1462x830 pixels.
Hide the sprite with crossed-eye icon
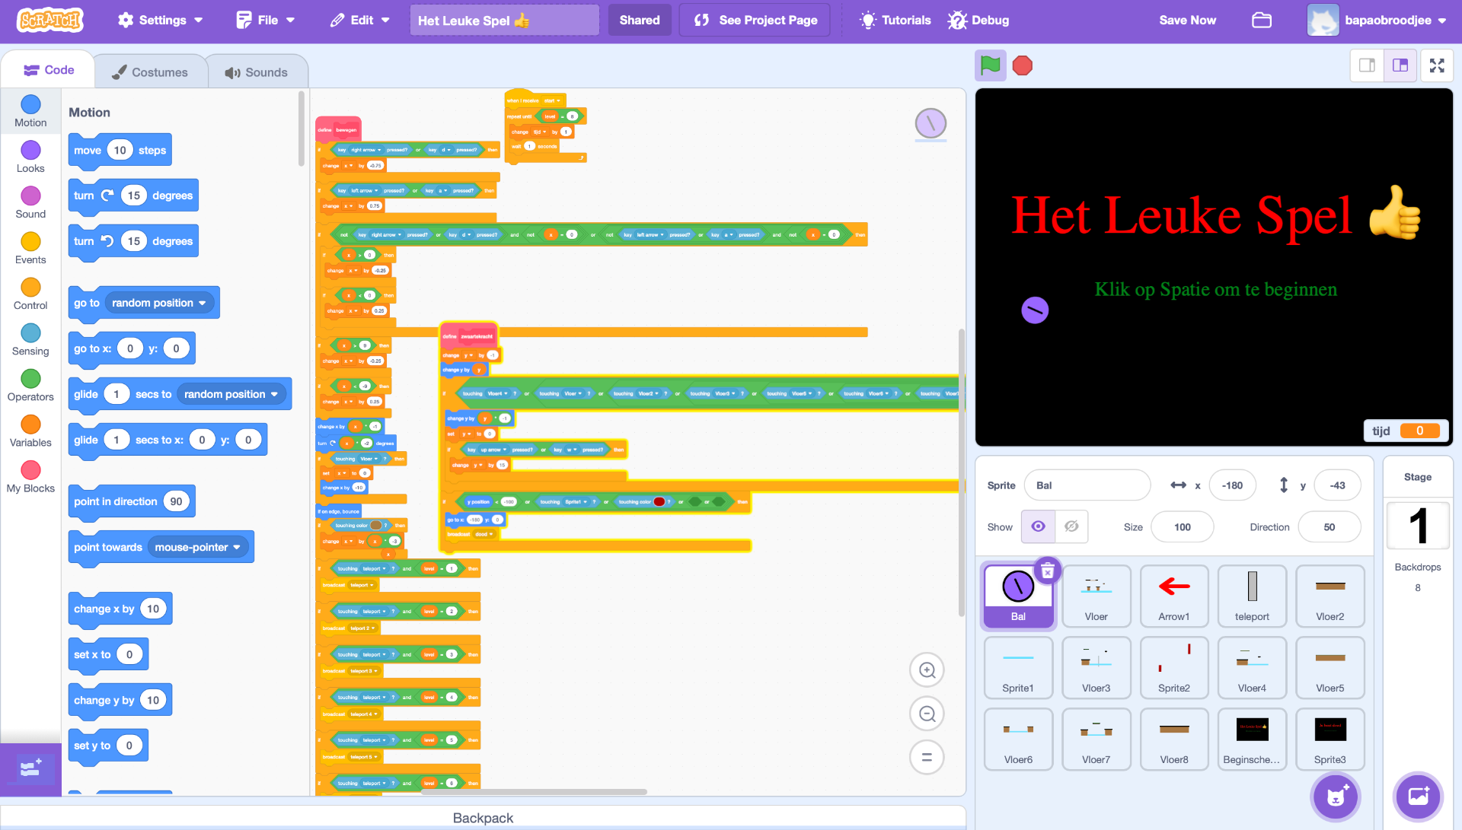pyautogui.click(x=1071, y=526)
